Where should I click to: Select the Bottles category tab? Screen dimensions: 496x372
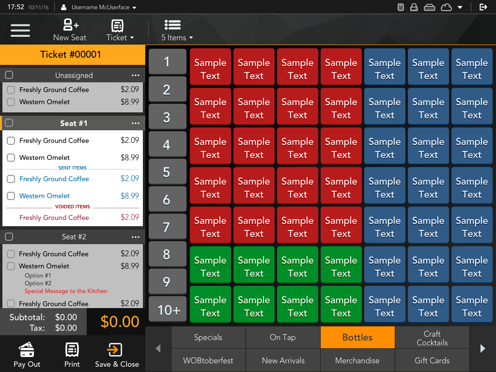point(357,337)
